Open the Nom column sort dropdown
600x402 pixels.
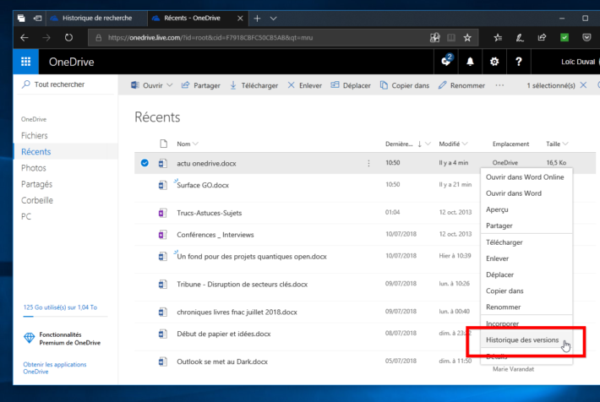pyautogui.click(x=195, y=144)
